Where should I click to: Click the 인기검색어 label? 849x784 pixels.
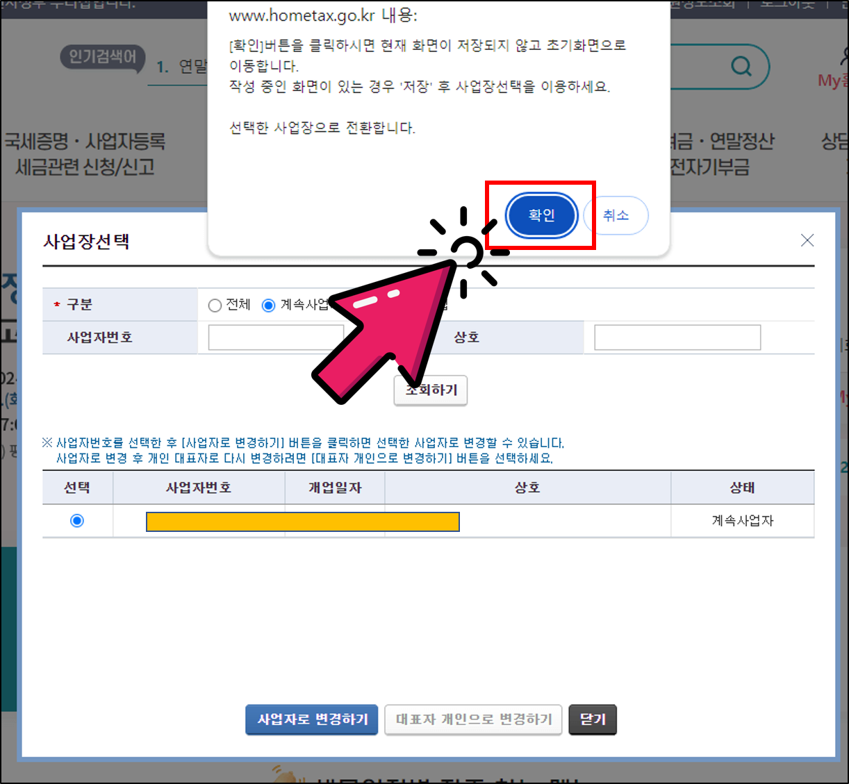point(103,57)
